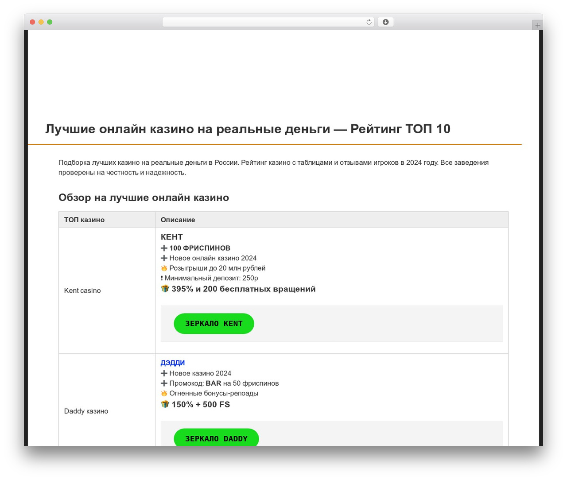This screenshot has width=567, height=480.
Task: Click the text Новое онлайн казино 2024
Action: pos(213,258)
